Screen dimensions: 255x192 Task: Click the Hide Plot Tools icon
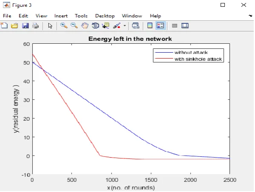[x=175, y=25]
